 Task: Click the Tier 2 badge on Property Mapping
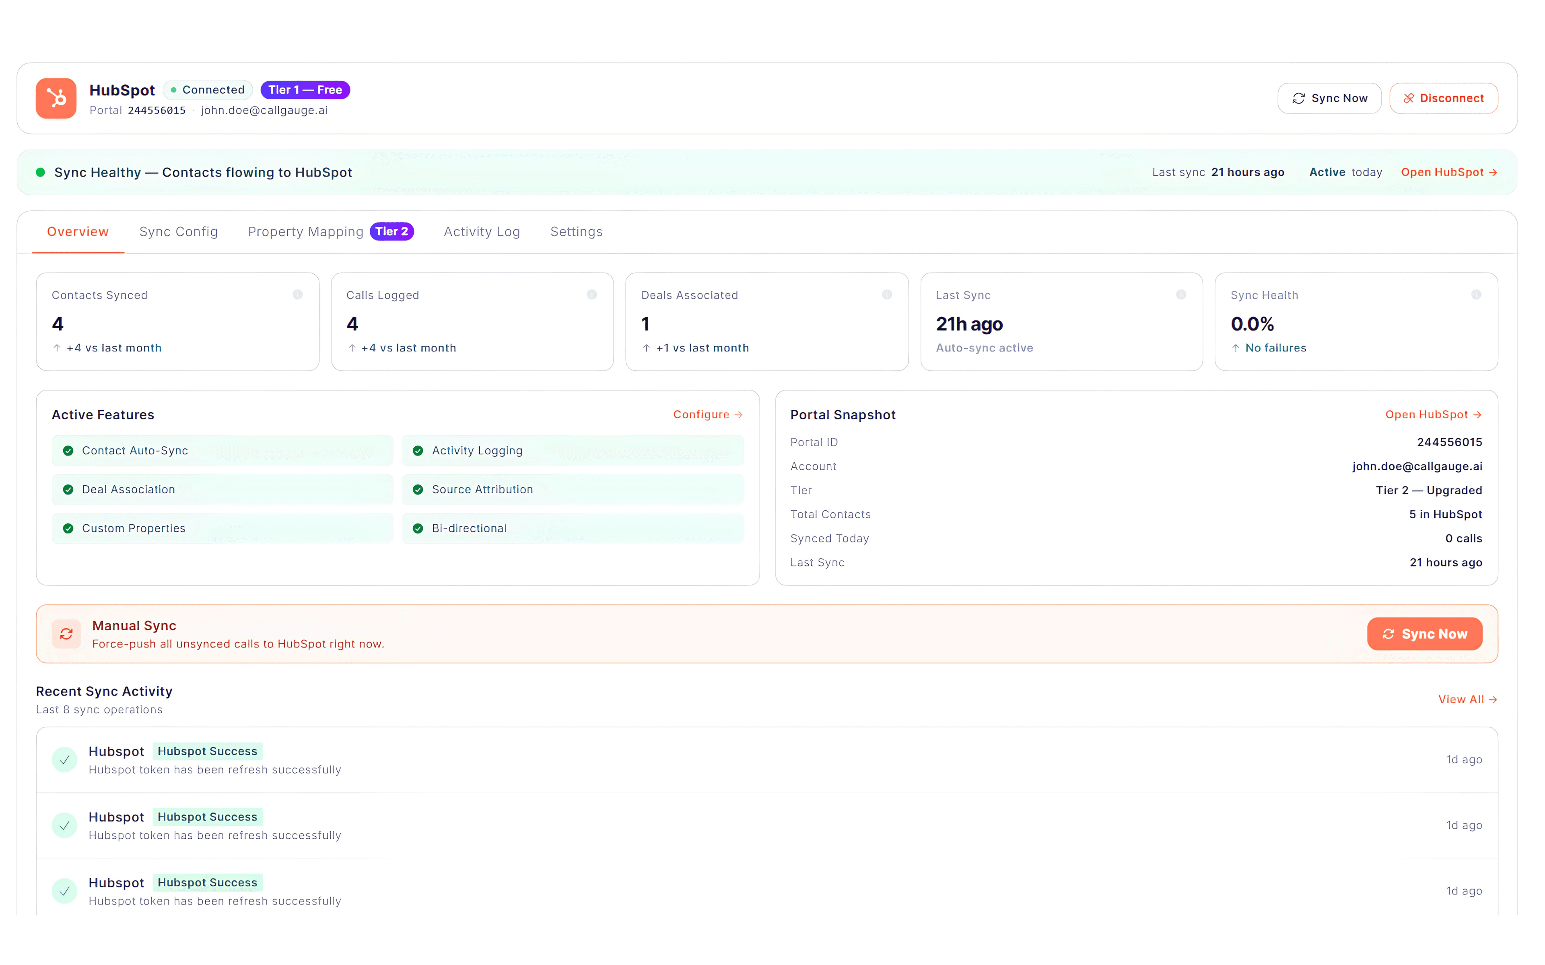tap(391, 232)
